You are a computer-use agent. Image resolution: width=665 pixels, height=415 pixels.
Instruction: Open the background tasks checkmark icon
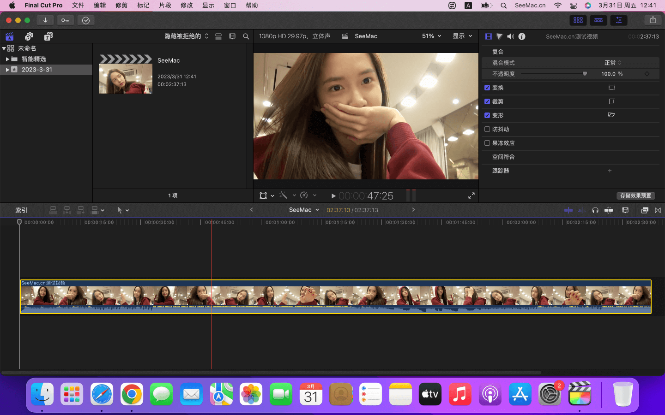(86, 20)
